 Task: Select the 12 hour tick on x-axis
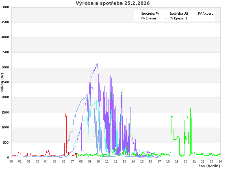tap(116, 161)
